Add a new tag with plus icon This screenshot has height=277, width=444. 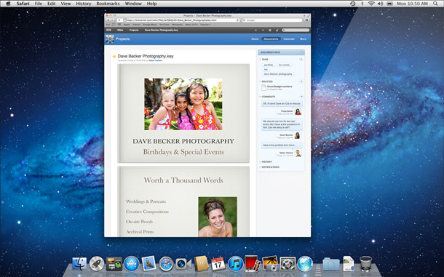(301, 59)
